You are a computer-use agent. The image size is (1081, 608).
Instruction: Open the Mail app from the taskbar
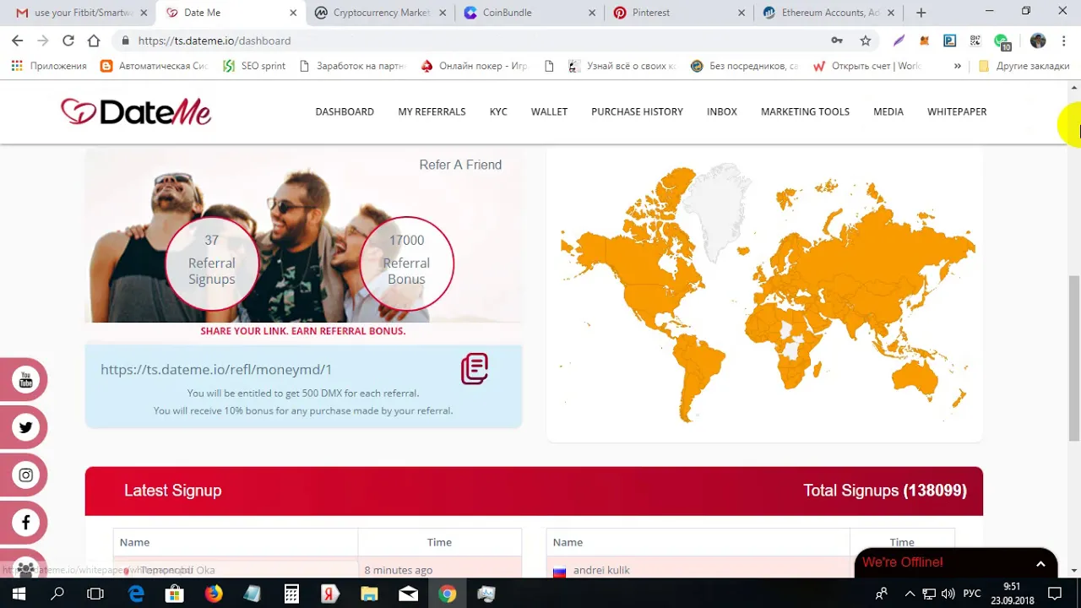tap(408, 594)
